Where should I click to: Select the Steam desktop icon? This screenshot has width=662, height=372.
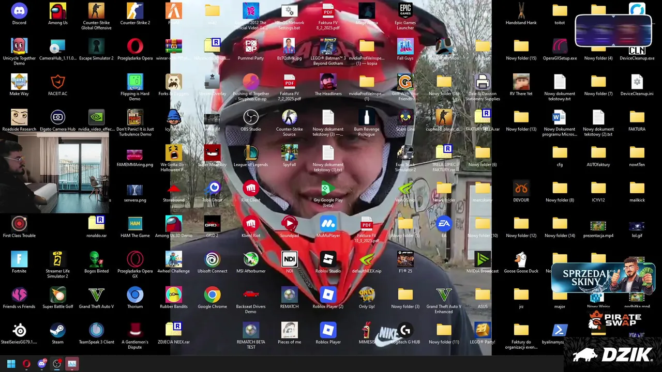click(x=57, y=333)
